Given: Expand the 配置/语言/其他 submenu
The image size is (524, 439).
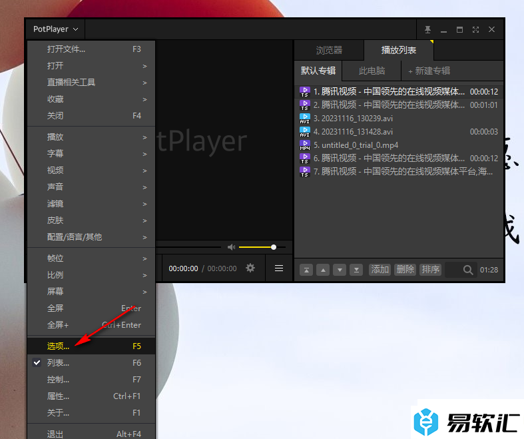Looking at the screenshot, I should tap(91, 237).
